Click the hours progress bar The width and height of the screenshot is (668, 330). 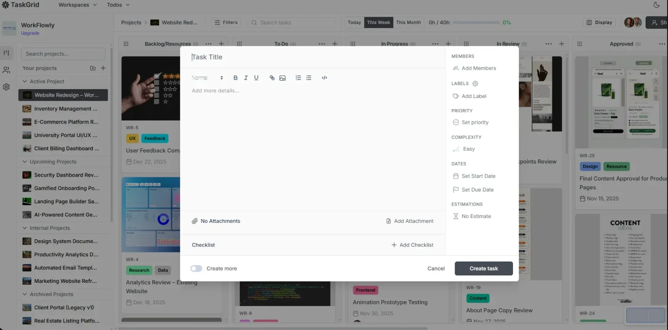476,22
